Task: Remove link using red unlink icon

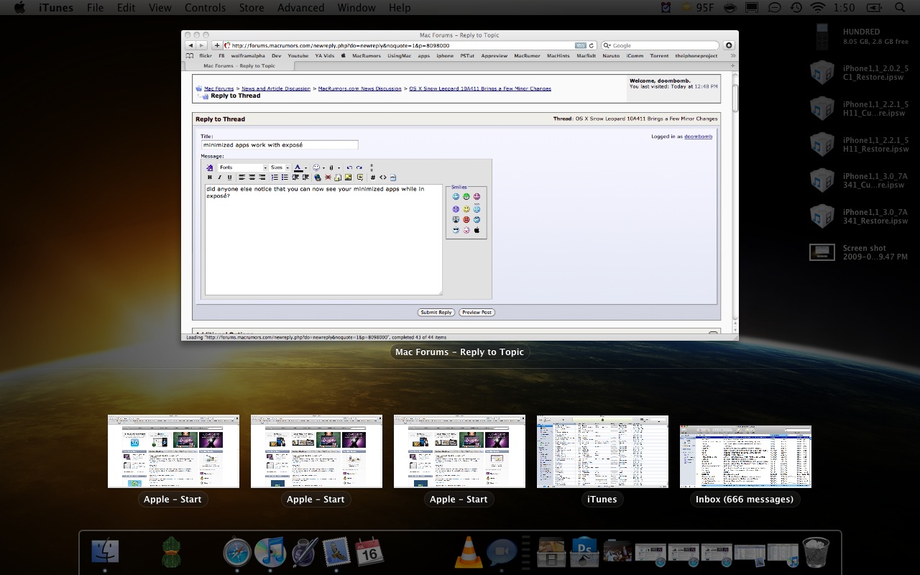Action: tap(328, 177)
